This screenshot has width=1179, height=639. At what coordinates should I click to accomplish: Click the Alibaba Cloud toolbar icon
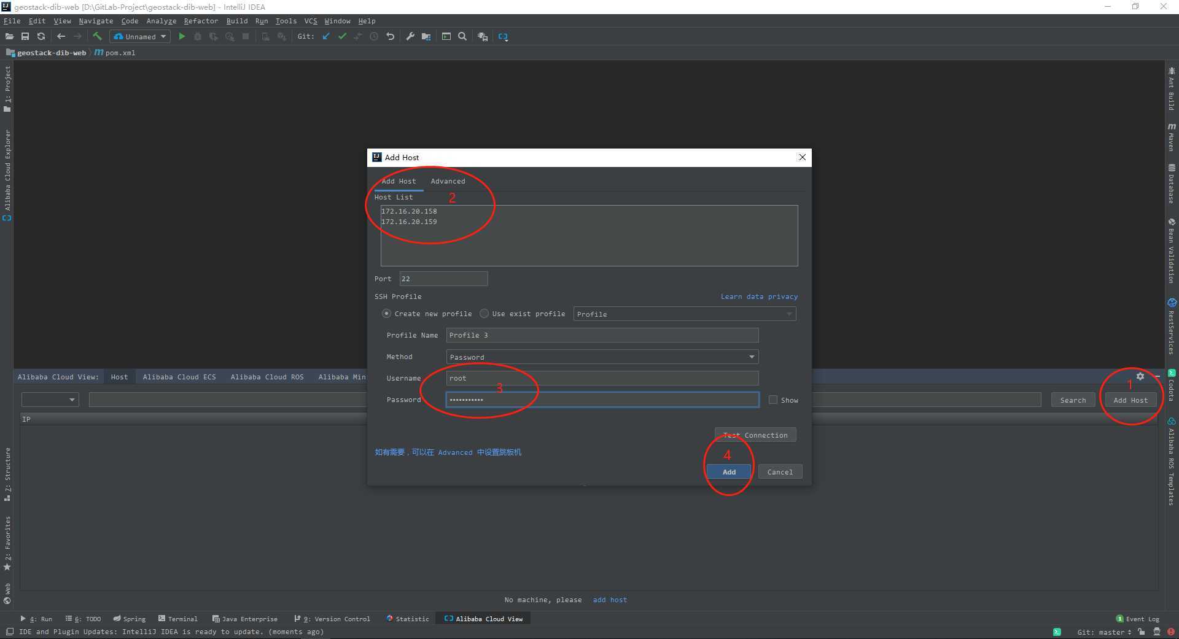(503, 37)
